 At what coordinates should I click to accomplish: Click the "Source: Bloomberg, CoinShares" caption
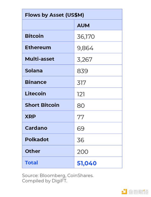click(58, 176)
